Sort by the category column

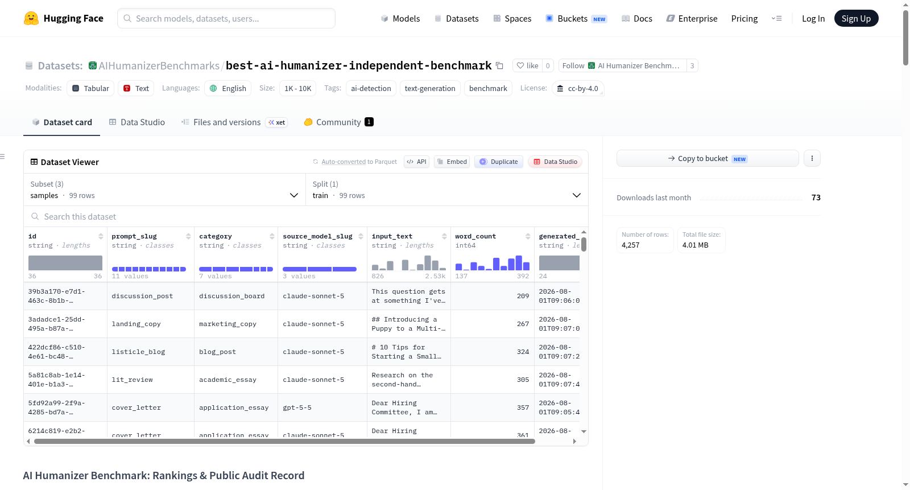click(x=272, y=236)
